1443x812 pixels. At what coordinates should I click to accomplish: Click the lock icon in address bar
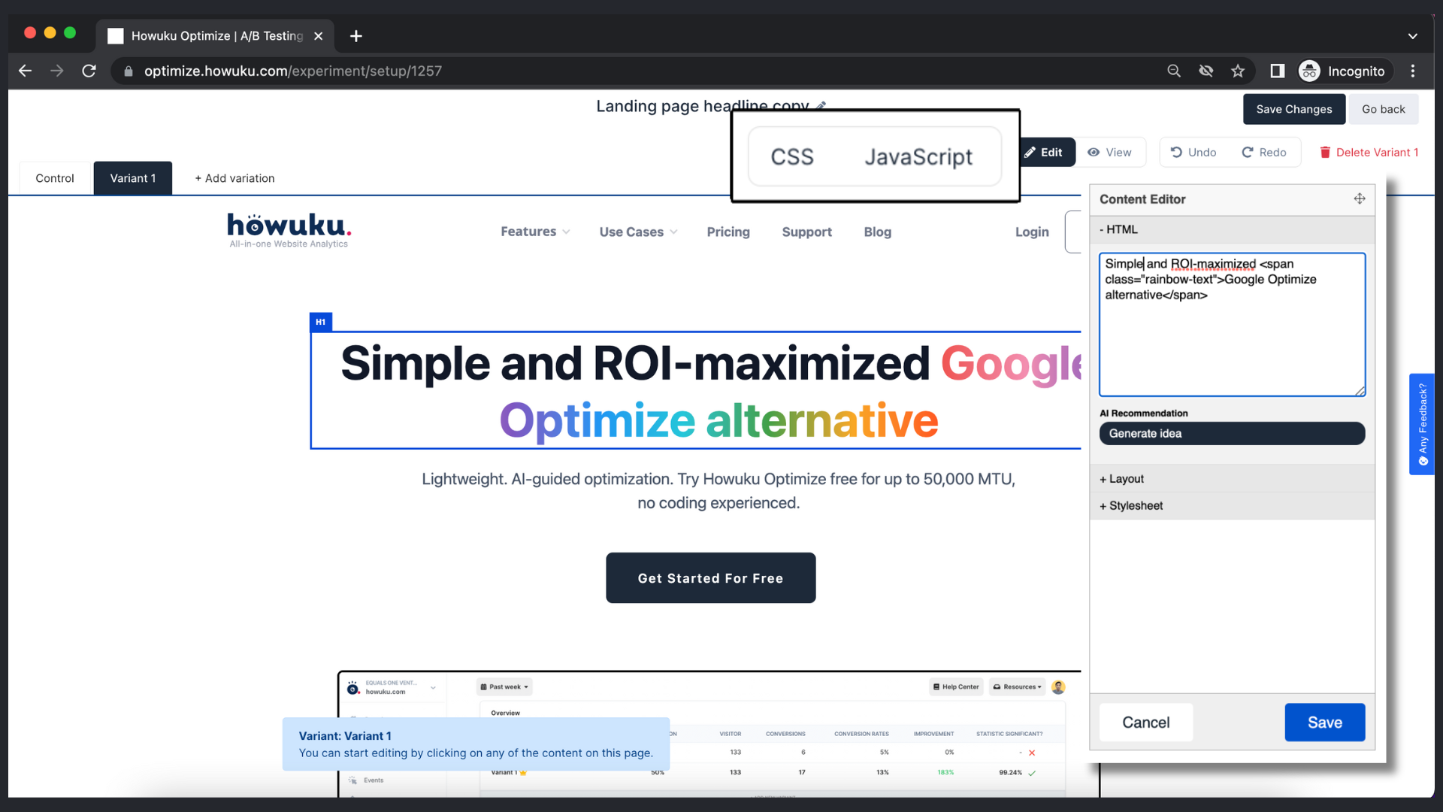(x=129, y=71)
